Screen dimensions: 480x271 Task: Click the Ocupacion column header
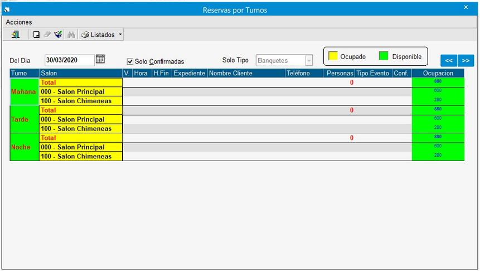[438, 73]
